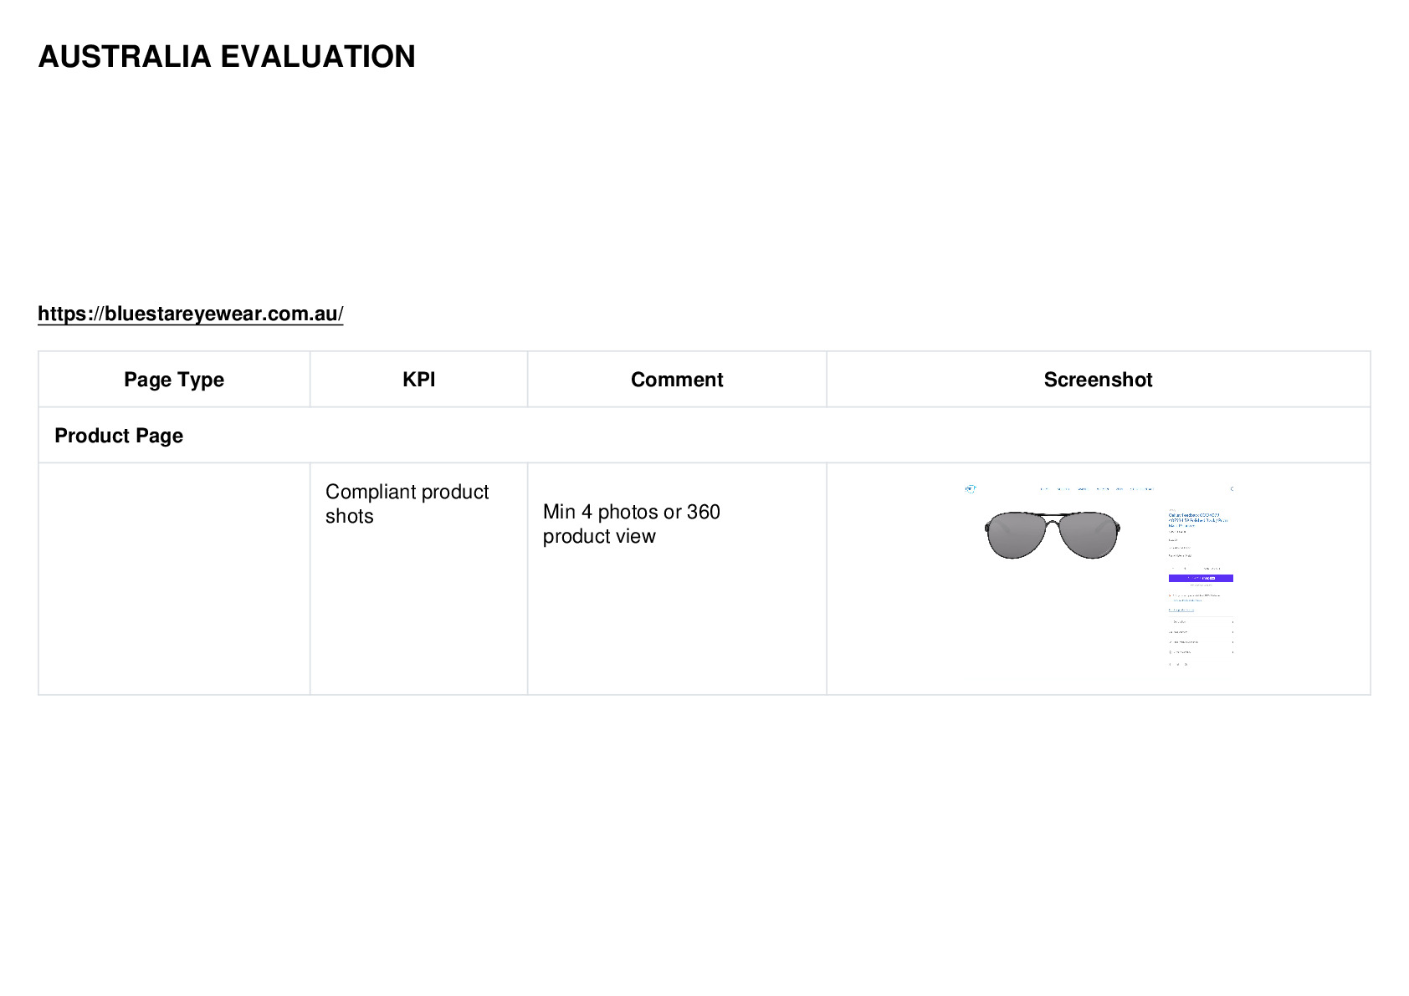Expand the first accordion row under product details
The image size is (1409, 996).
[1201, 622]
